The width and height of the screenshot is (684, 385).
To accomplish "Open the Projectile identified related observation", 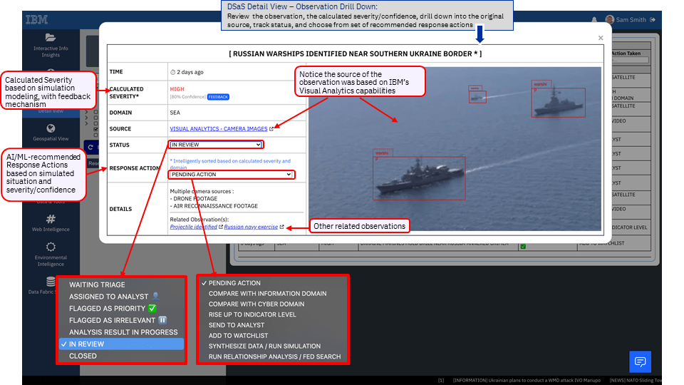I will click(x=193, y=227).
